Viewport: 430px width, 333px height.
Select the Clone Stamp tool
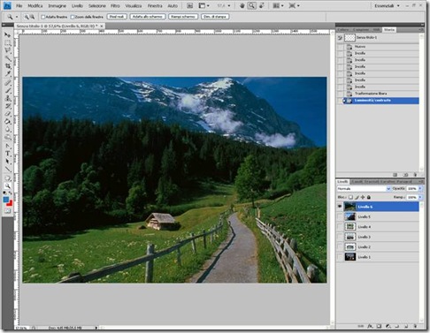click(7, 98)
